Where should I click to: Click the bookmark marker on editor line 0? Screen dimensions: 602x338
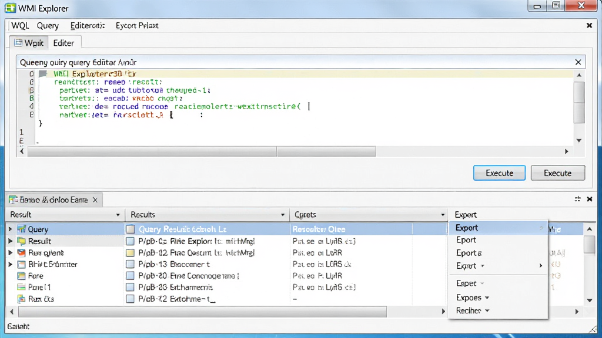(x=42, y=73)
